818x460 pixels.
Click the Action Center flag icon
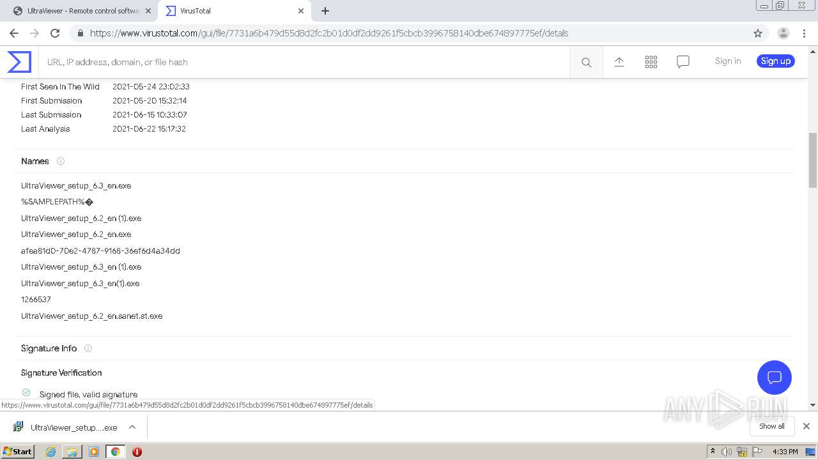pos(757,452)
